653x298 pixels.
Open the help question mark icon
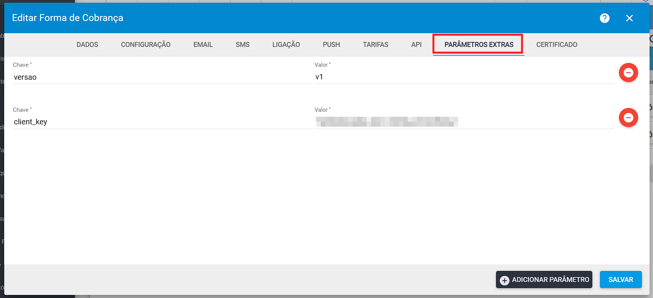pos(605,18)
